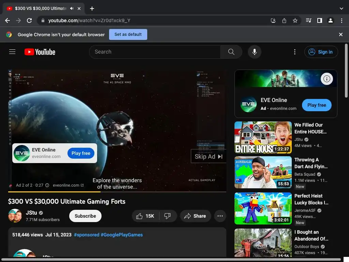Expand the tab search chevron
The height and width of the screenshot is (262, 349).
pos(341,9)
